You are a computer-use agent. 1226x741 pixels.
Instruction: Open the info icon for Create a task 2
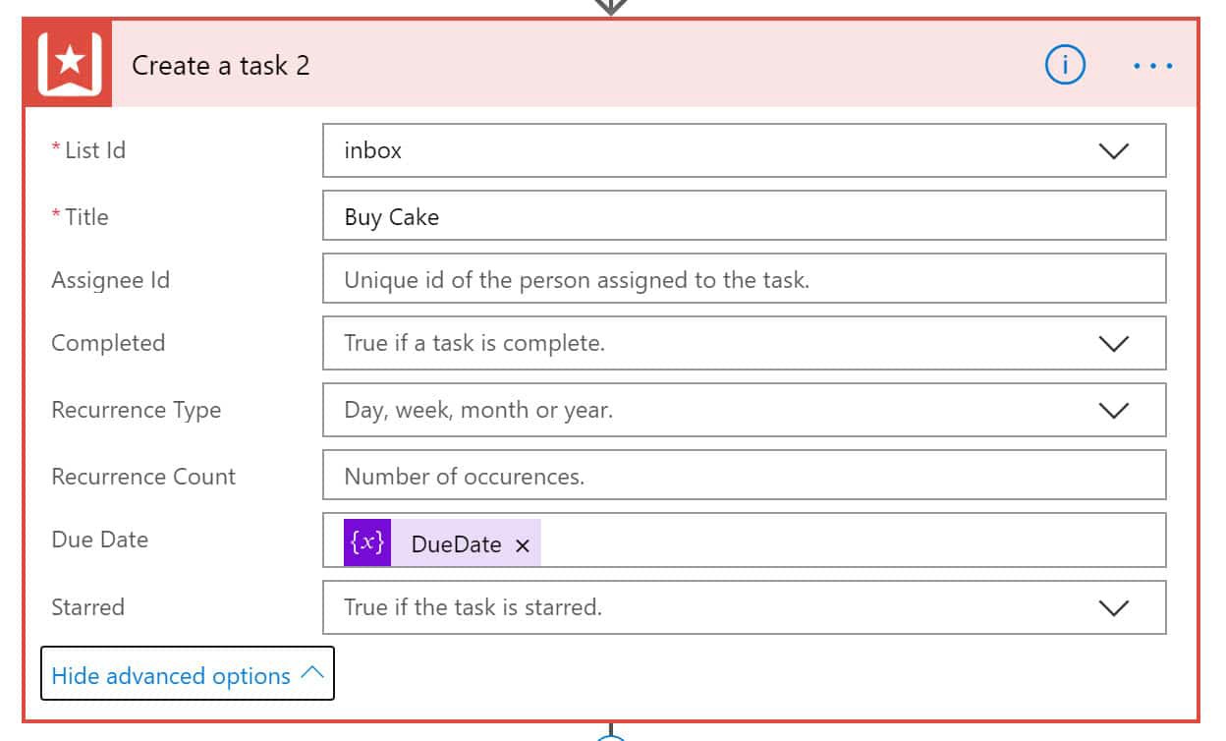[1065, 66]
